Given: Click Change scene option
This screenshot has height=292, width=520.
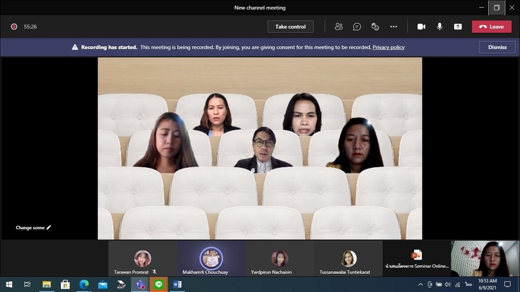Looking at the screenshot, I should pos(34,227).
